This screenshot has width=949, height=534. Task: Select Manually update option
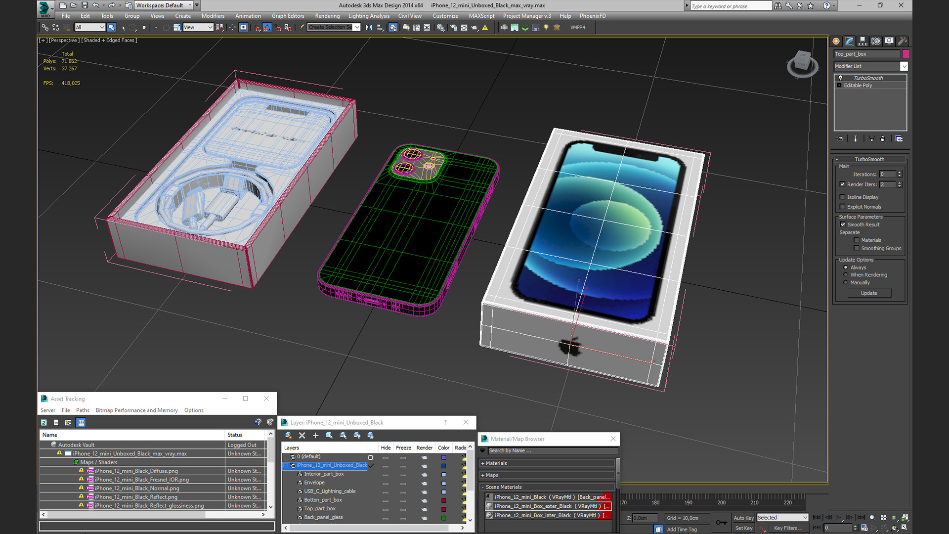(846, 283)
